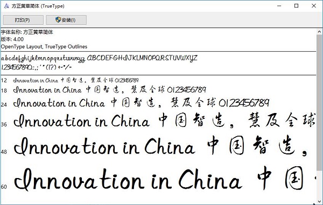Click the lowercase alphabet sample line

coord(43,58)
